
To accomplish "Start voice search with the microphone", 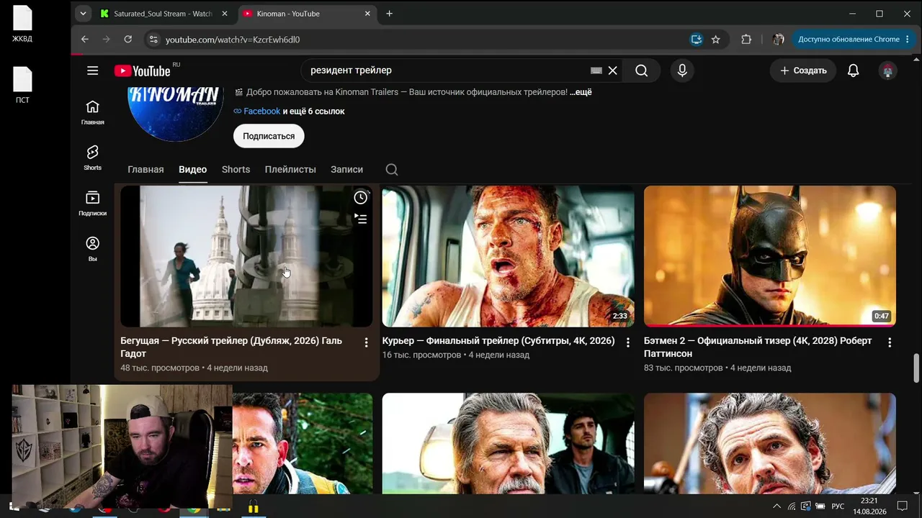I will (682, 71).
